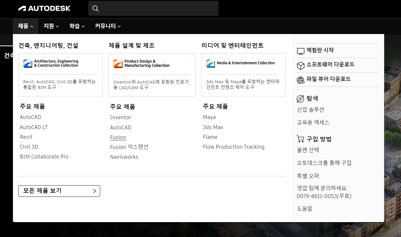Click the Autodesk logo
This screenshot has height=237, width=401.
pyautogui.click(x=44, y=8)
